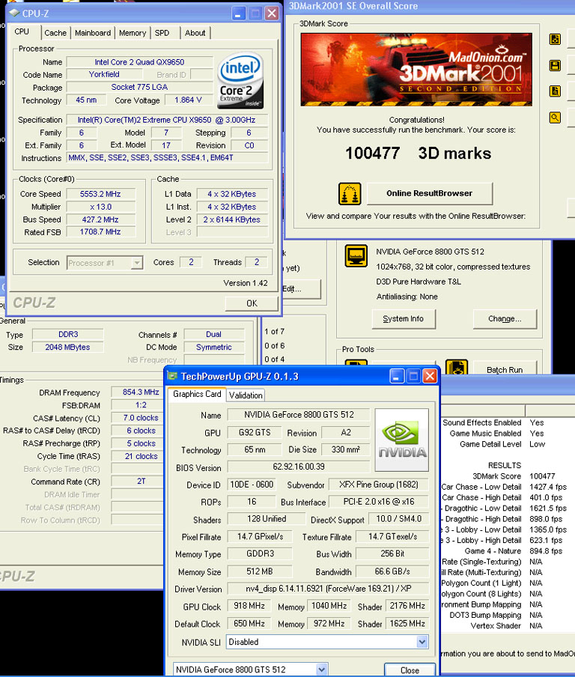Click the Car Chase - Low Detail result 1427.4 fps
Viewport: 575px width, 677px height.
click(548, 487)
